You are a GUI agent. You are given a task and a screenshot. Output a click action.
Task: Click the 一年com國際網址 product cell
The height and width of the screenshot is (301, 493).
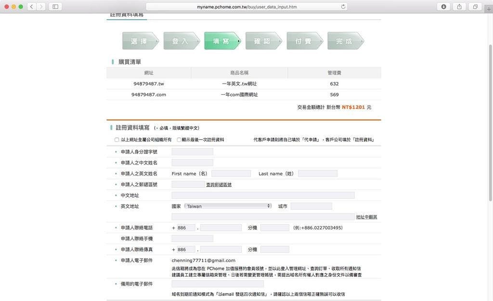click(x=239, y=94)
